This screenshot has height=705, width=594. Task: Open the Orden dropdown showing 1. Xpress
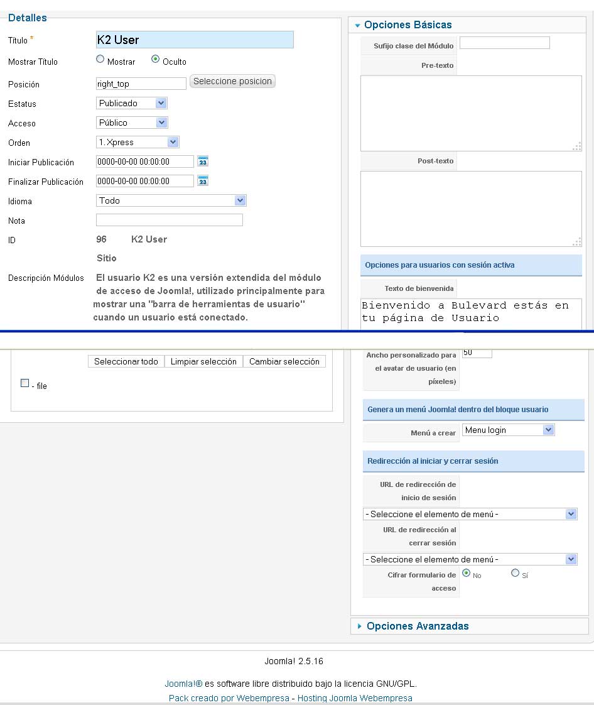[138, 142]
